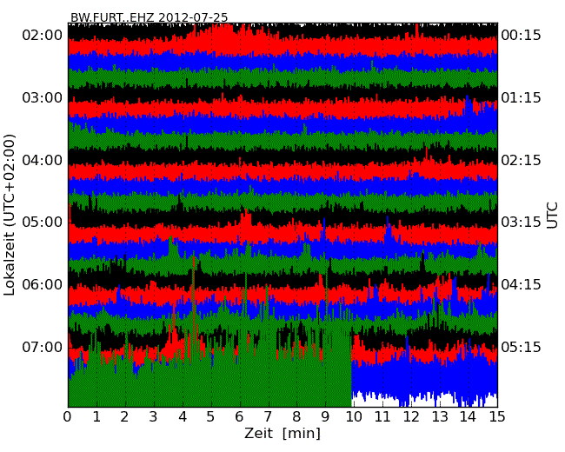Select the 06:00 local time label
This screenshot has width=565, height=452.
(43, 285)
